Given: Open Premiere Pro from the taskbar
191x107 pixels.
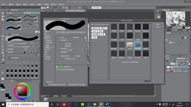Looking at the screenshot, I should click(70, 104).
